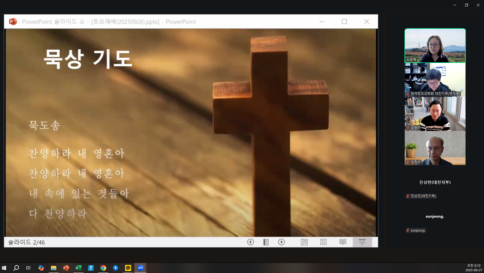Open File Explorer from the taskbar
This screenshot has width=484, height=273.
click(x=53, y=268)
